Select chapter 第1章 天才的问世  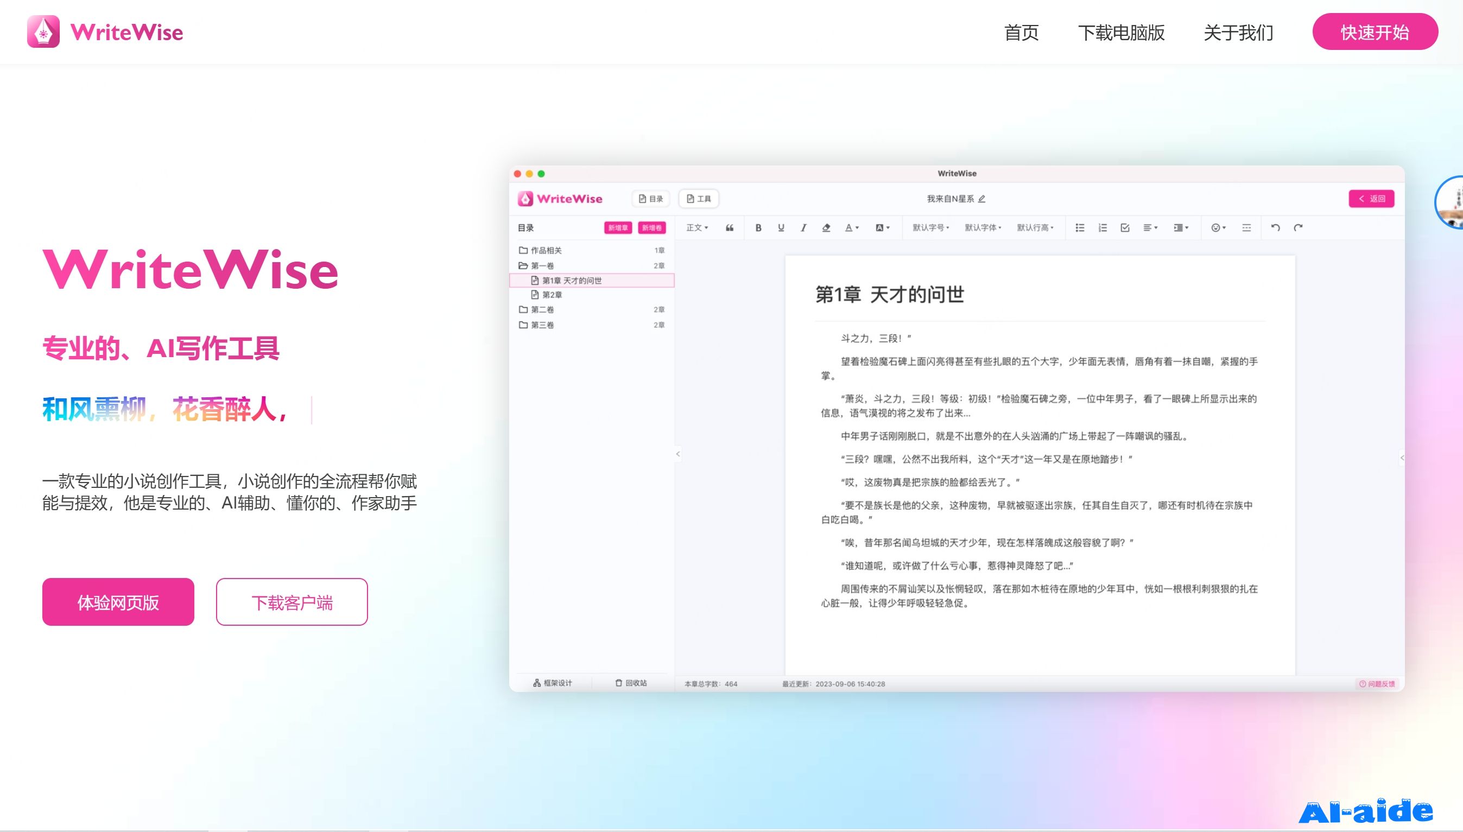[592, 280]
